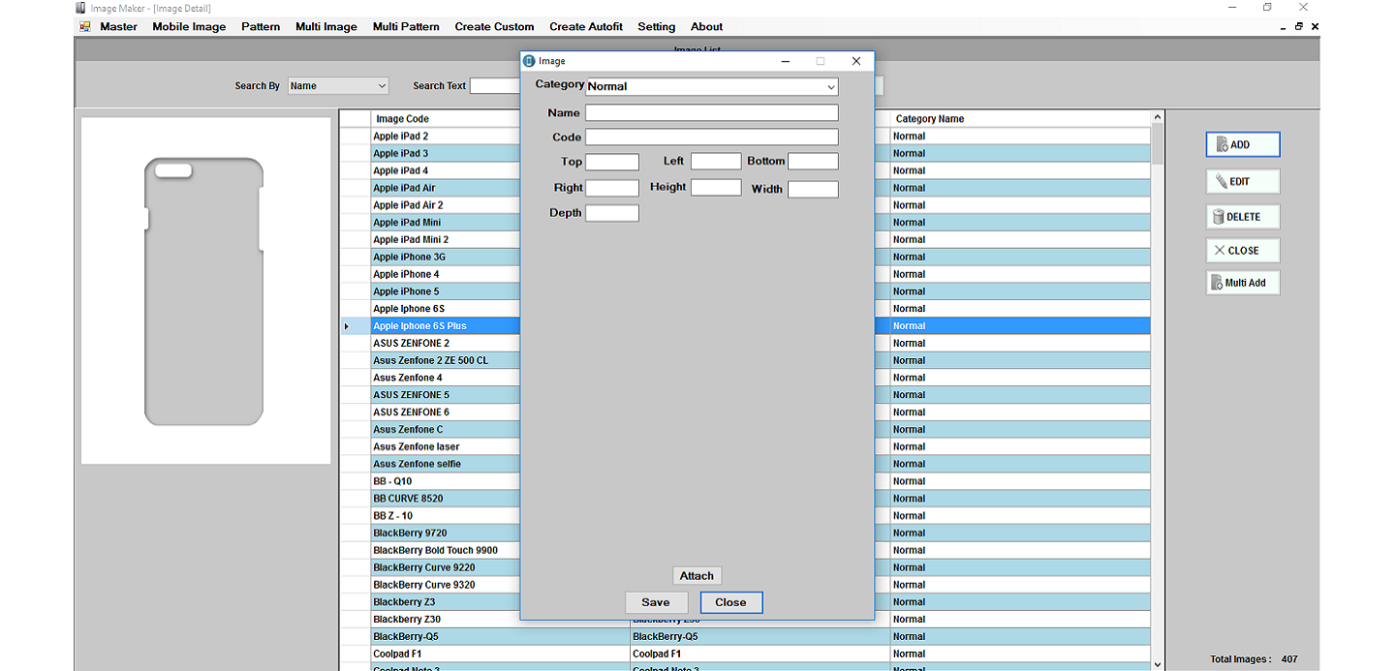Click the CLOSE button in side panel
1396x671 pixels.
point(1242,251)
